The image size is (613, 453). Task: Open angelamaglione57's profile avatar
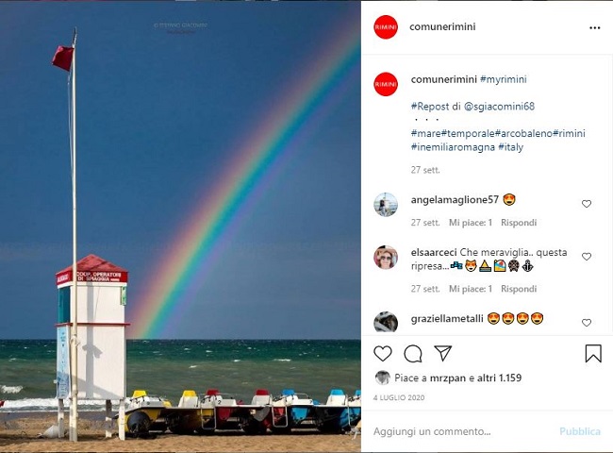tap(386, 204)
